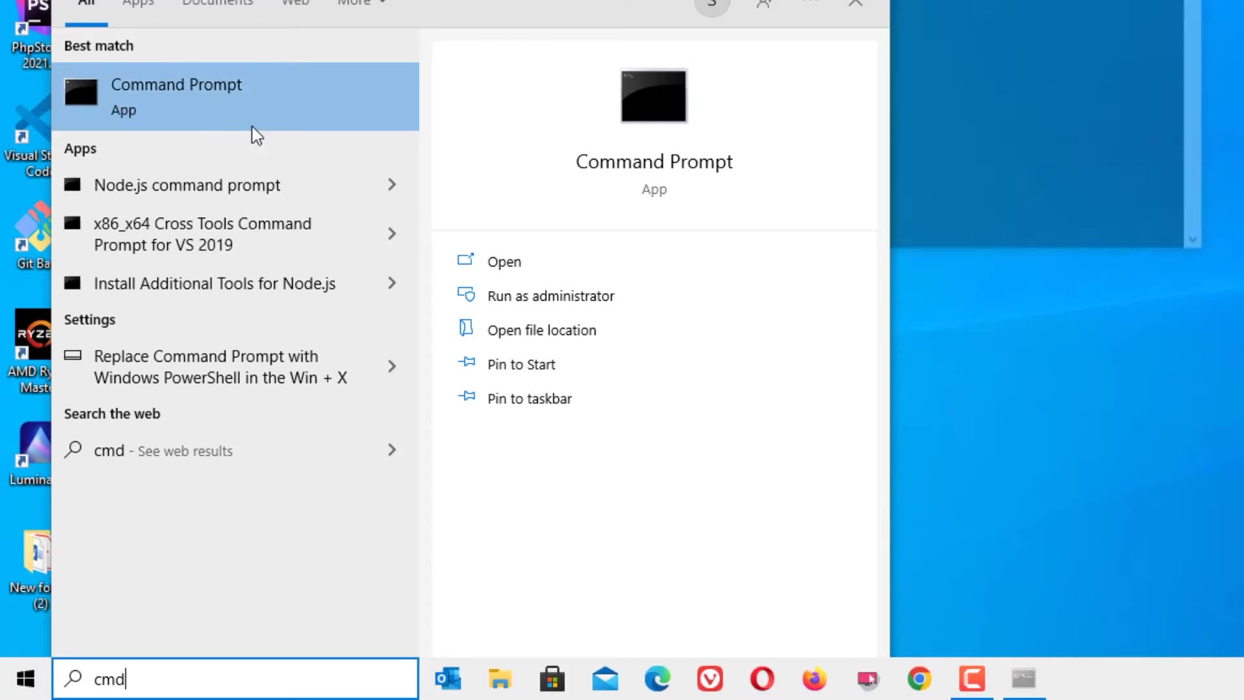This screenshot has width=1244, height=700.
Task: Click Open file location
Action: (541, 331)
